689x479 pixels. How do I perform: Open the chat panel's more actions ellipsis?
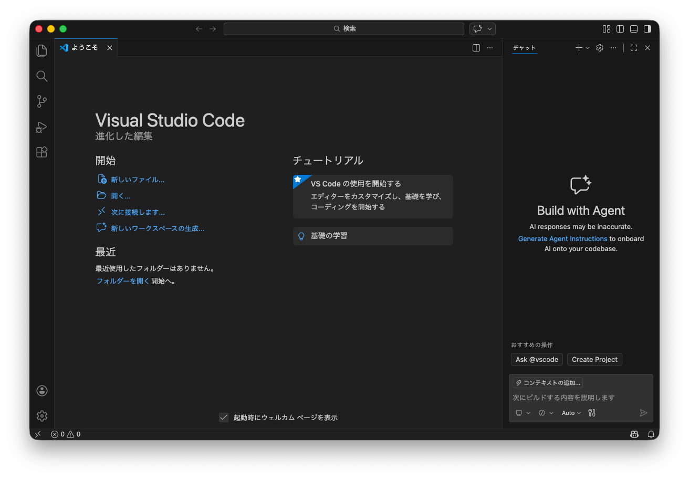(613, 48)
